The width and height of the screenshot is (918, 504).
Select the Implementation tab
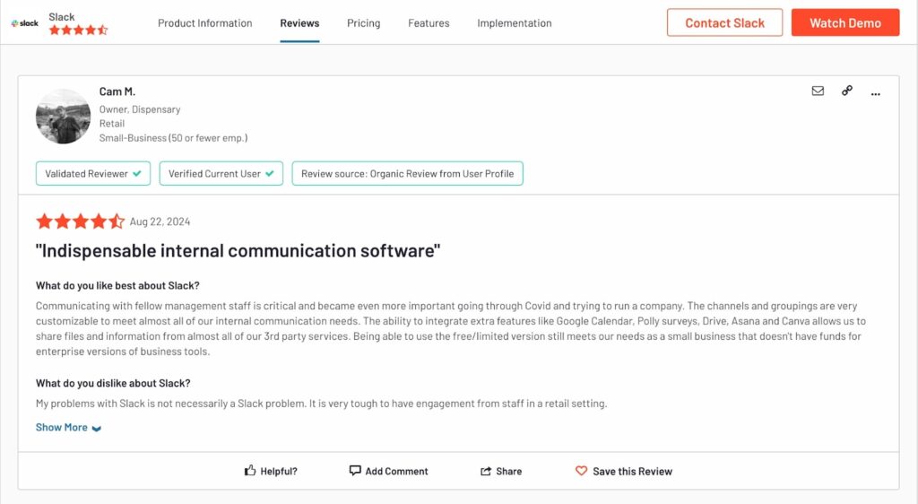pos(514,22)
